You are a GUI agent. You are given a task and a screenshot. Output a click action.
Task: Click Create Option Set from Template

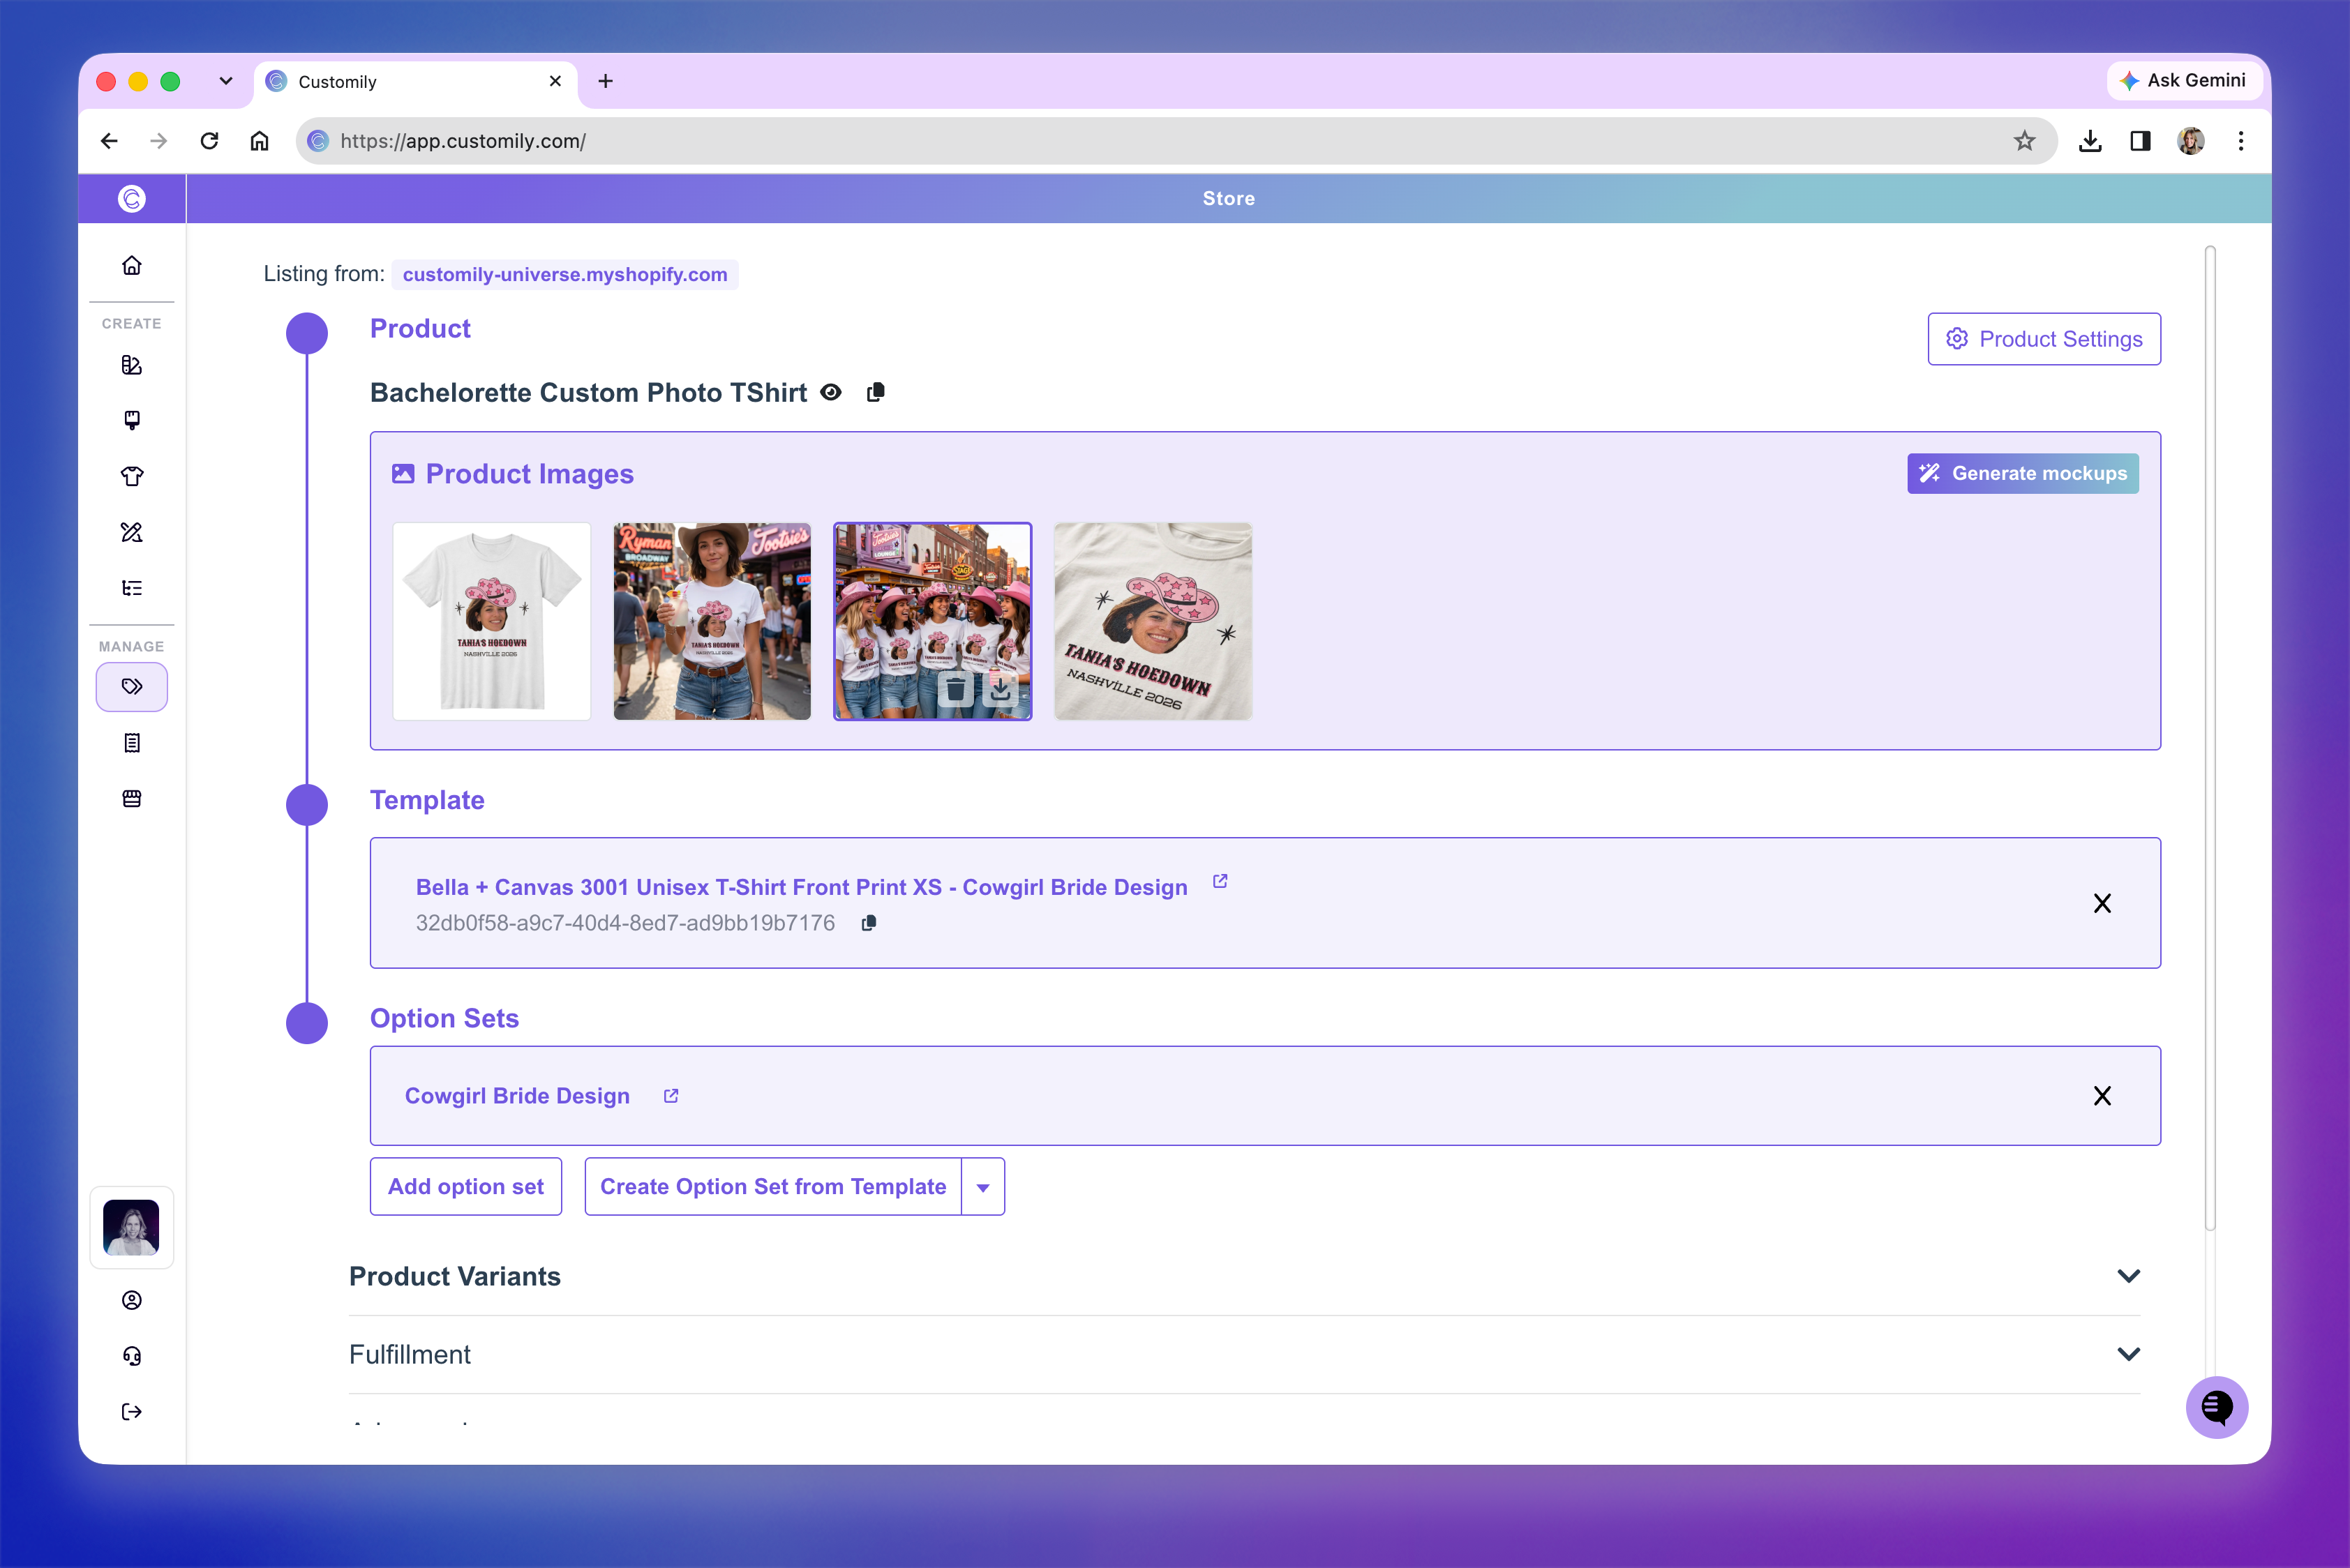772,1186
